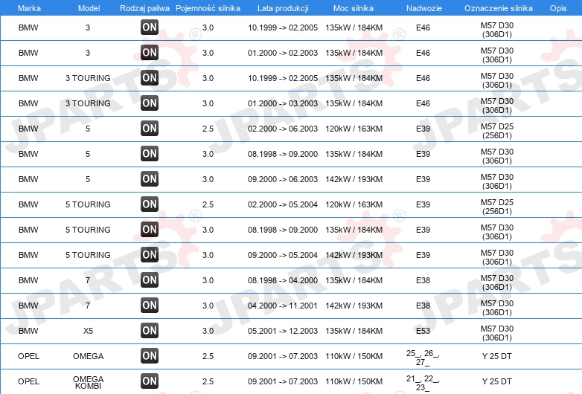582x394 pixels.
Task: Click OPEL in the OMEGA KOMBI row
Action: tap(28, 381)
